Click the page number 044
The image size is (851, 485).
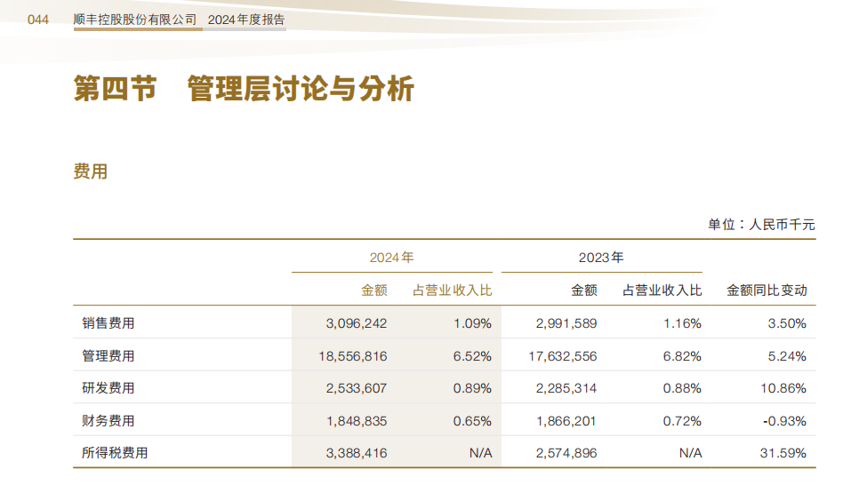38,20
